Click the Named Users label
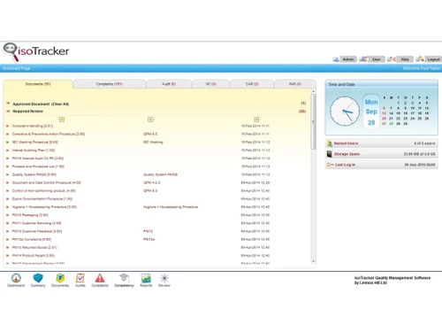Viewport: 442px width, 332px height. tap(346, 143)
